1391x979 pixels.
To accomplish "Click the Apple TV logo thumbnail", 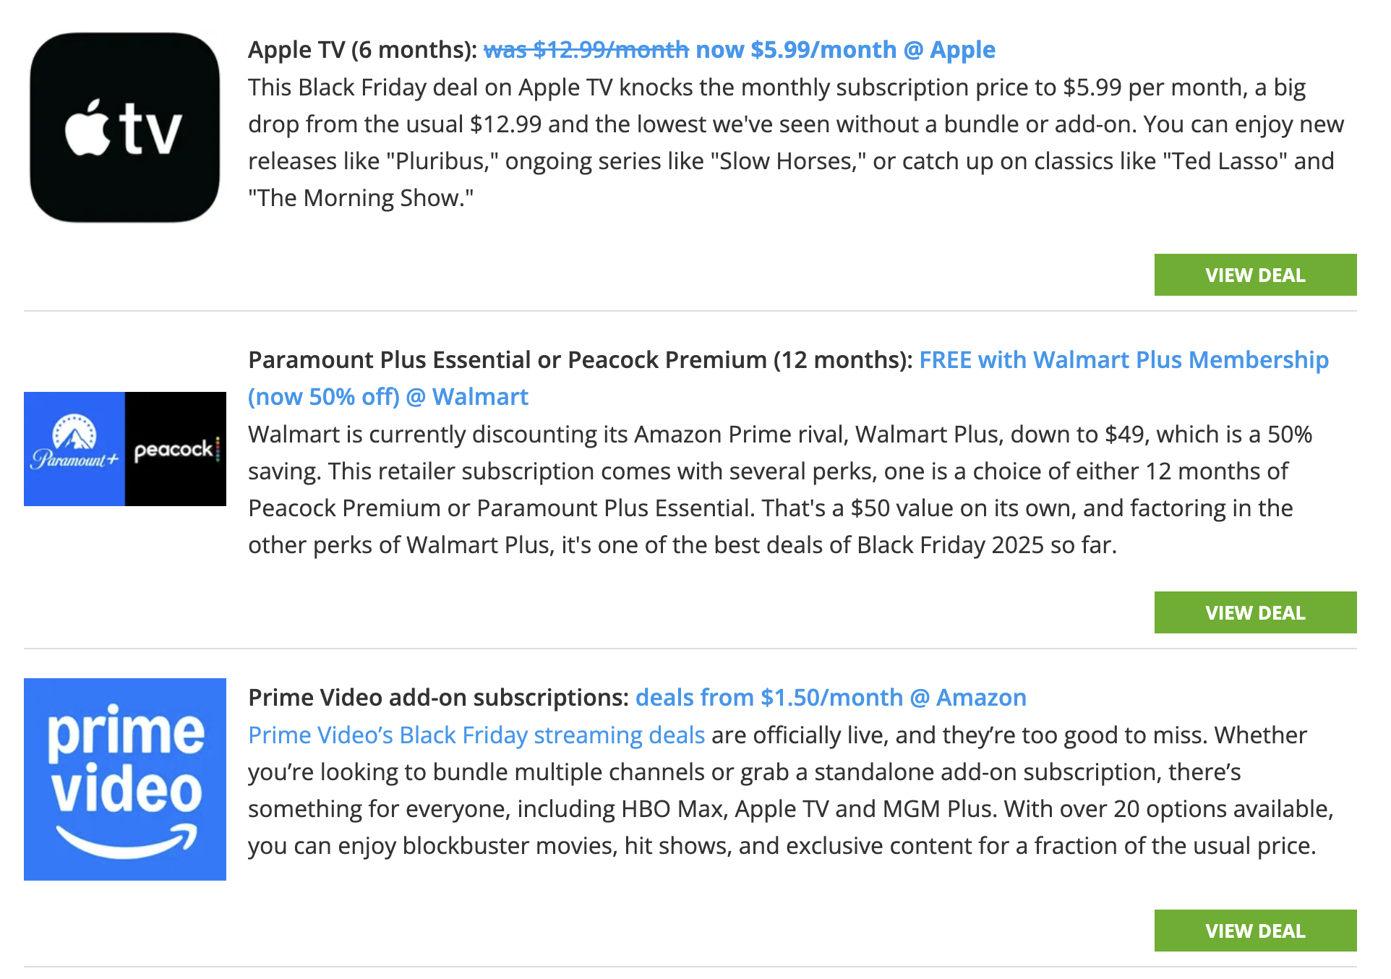I will pos(124,127).
